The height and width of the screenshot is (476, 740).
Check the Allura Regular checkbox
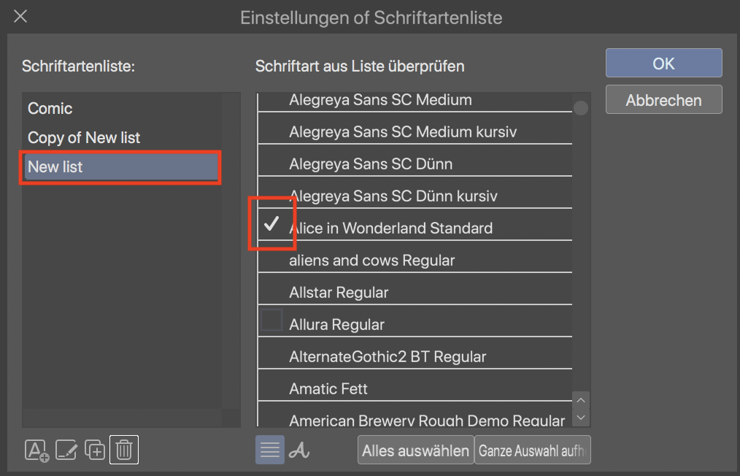point(271,320)
